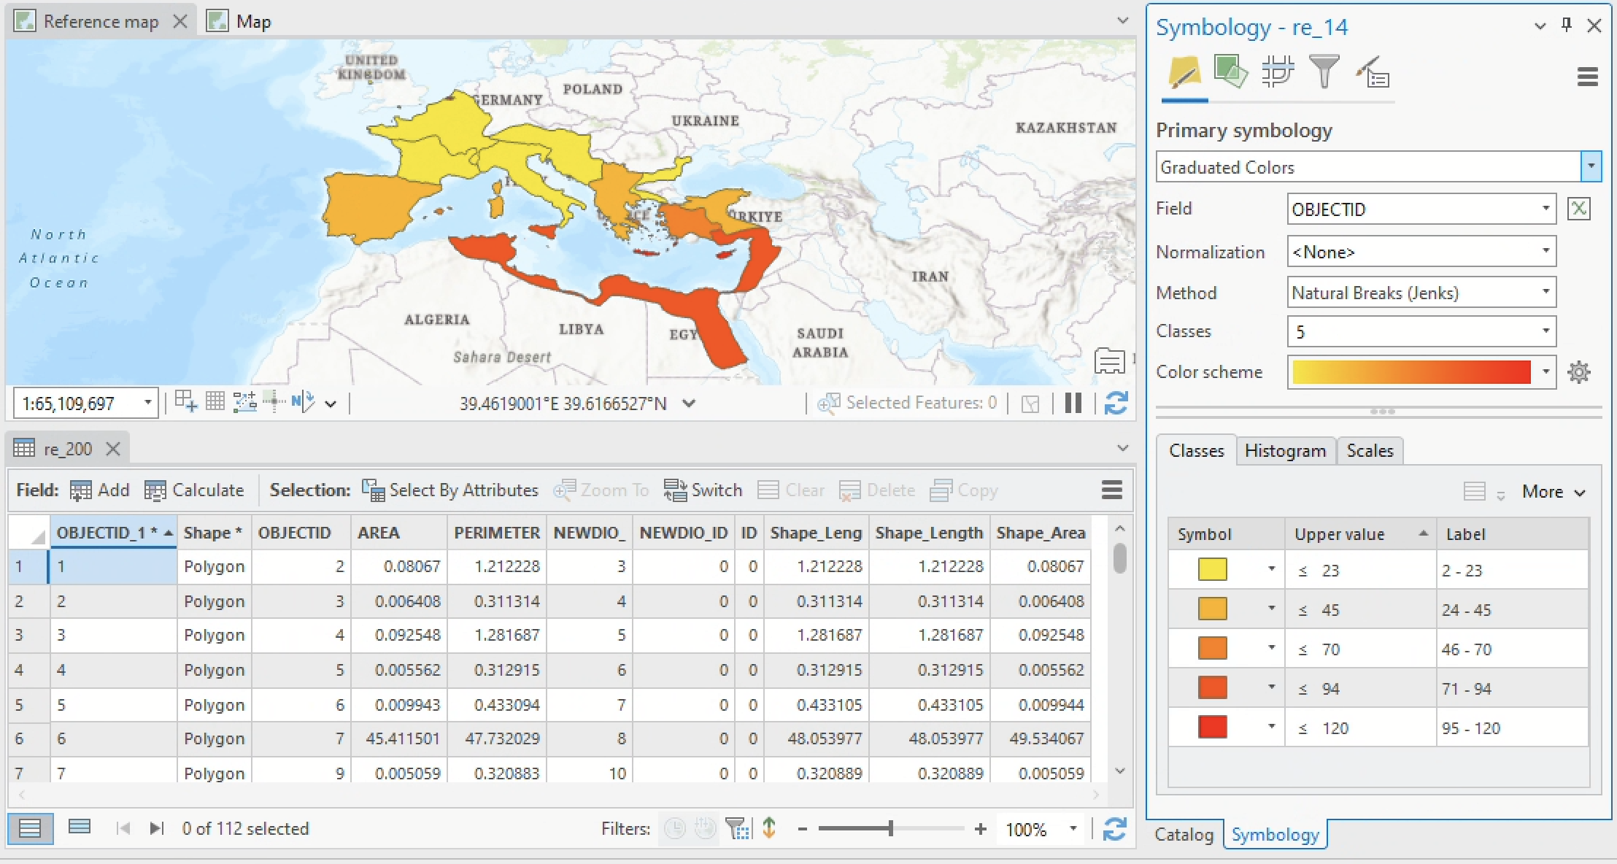The height and width of the screenshot is (864, 1617).
Task: Click the table zoom percentage slider
Action: 890,828
